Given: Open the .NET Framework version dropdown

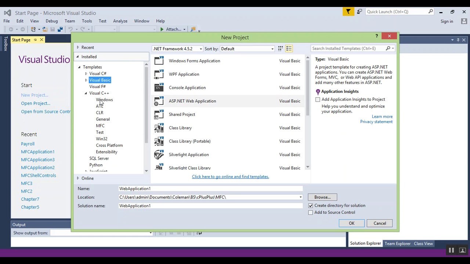Looking at the screenshot, I should 200,48.
